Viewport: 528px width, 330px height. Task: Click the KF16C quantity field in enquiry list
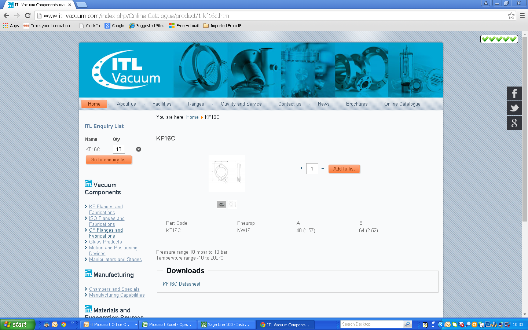(119, 149)
